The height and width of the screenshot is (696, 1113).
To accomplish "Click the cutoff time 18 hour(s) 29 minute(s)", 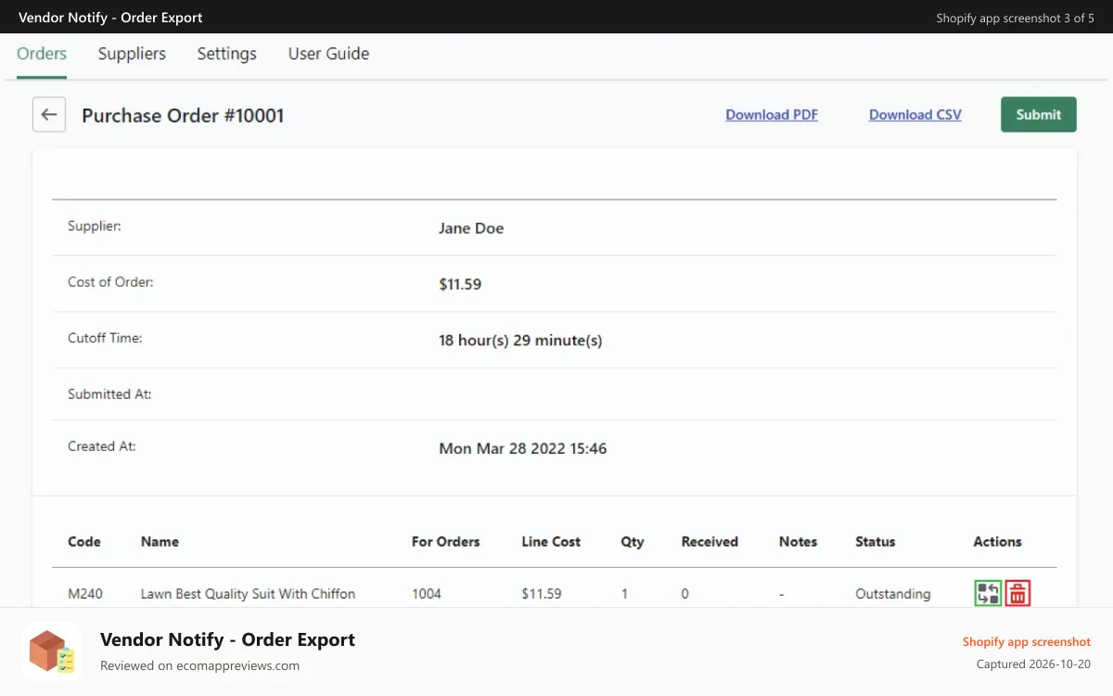I will 520,341.
